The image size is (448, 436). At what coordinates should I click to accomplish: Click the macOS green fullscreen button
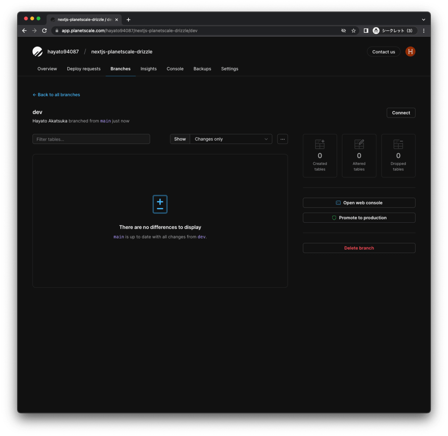click(38, 18)
